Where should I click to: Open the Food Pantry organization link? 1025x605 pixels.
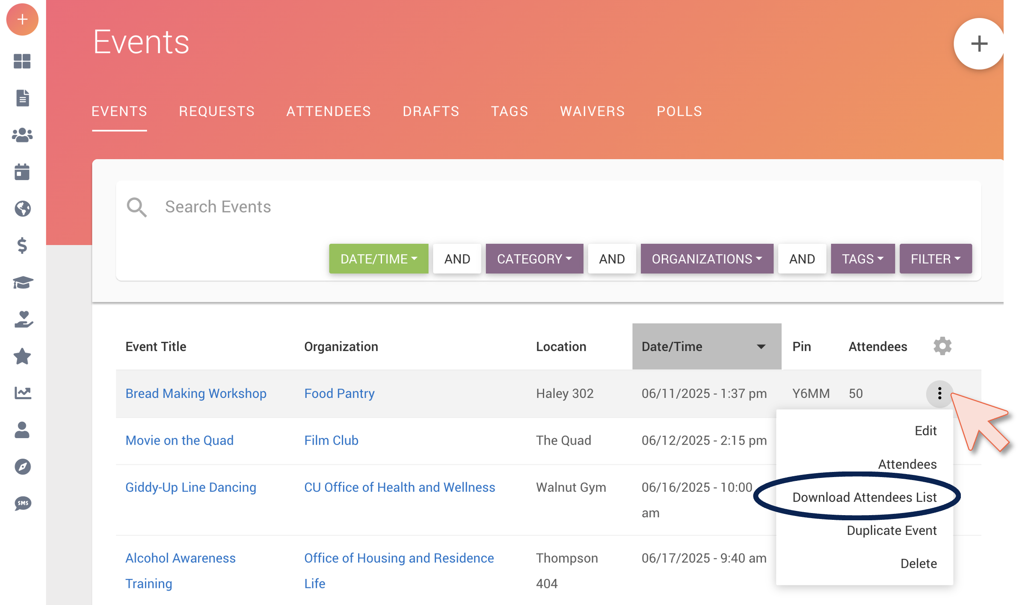pos(339,393)
